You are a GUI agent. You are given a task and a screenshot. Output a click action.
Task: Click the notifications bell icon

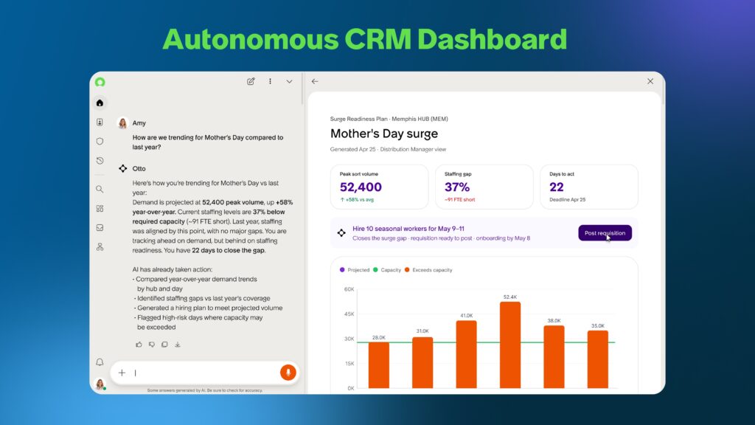(100, 362)
